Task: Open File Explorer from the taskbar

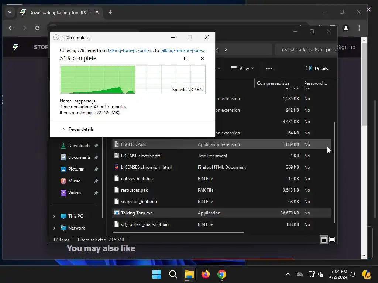Action: 189,274
